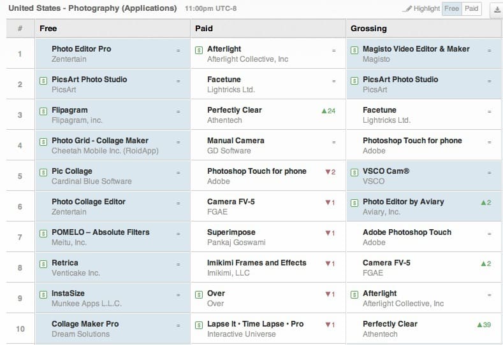Click the rank number 10 cell

(20, 329)
